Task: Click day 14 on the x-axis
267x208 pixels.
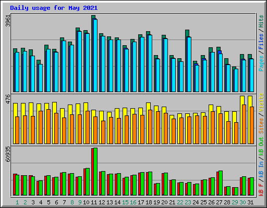Action: pos(117,202)
